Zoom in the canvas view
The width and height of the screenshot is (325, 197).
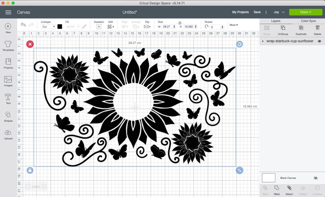click(x=44, y=187)
